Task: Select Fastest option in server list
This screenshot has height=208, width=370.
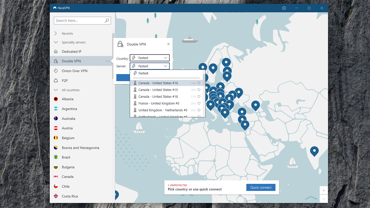Action: pyautogui.click(x=166, y=73)
